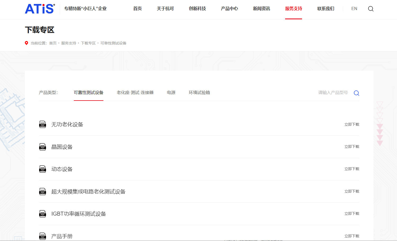Open the 产品中心 navigation menu
The image size is (397, 241).
[x=229, y=9]
